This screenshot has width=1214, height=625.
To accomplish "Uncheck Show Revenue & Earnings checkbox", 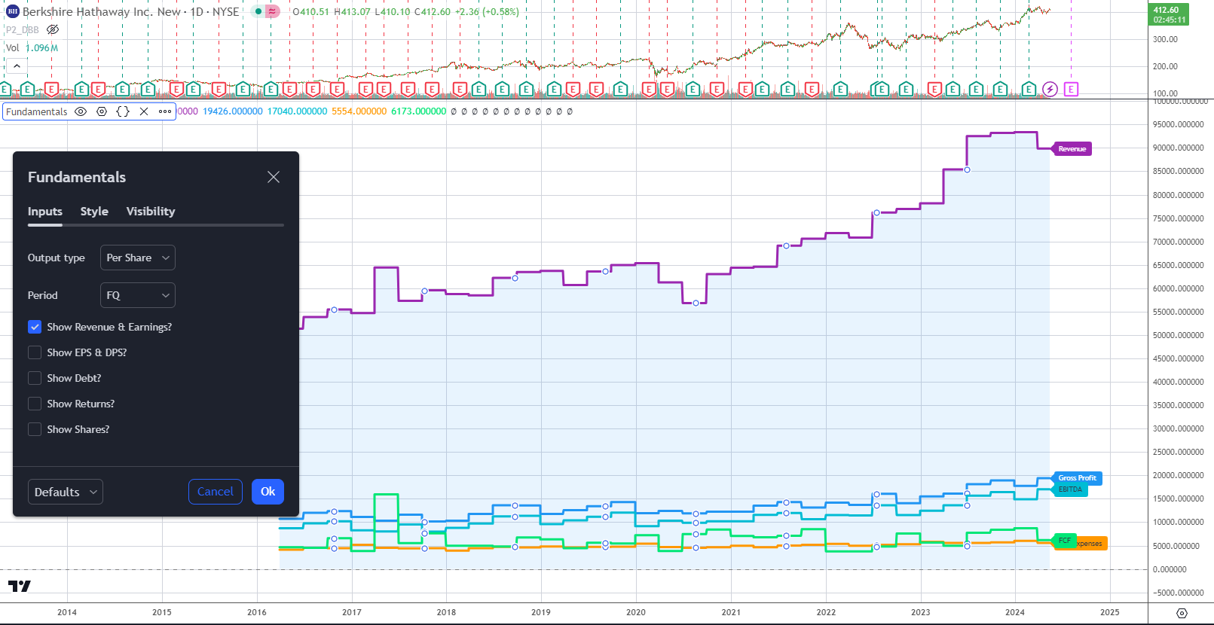I will coord(35,327).
